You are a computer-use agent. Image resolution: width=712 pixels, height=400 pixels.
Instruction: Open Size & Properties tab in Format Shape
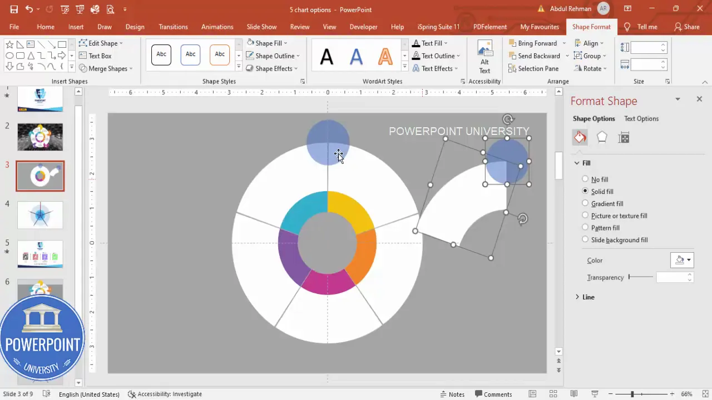(624, 138)
